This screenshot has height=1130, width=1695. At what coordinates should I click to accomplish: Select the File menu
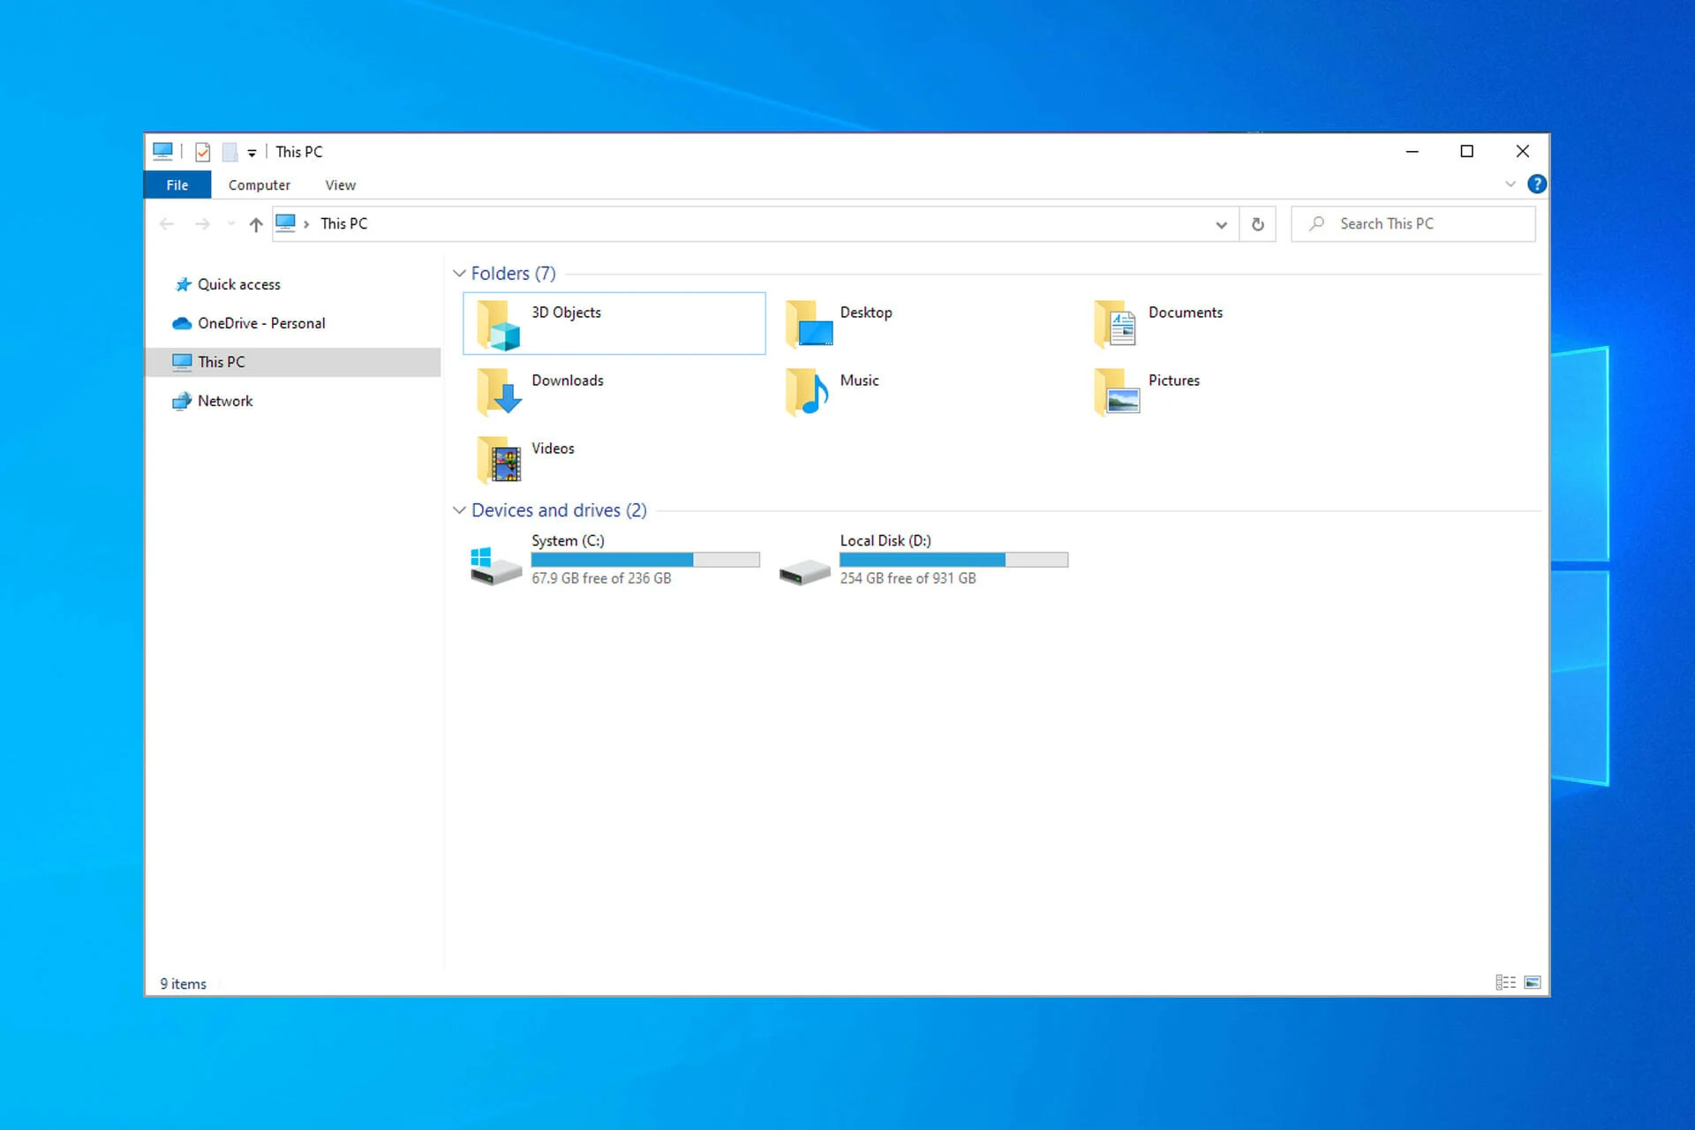pyautogui.click(x=176, y=185)
